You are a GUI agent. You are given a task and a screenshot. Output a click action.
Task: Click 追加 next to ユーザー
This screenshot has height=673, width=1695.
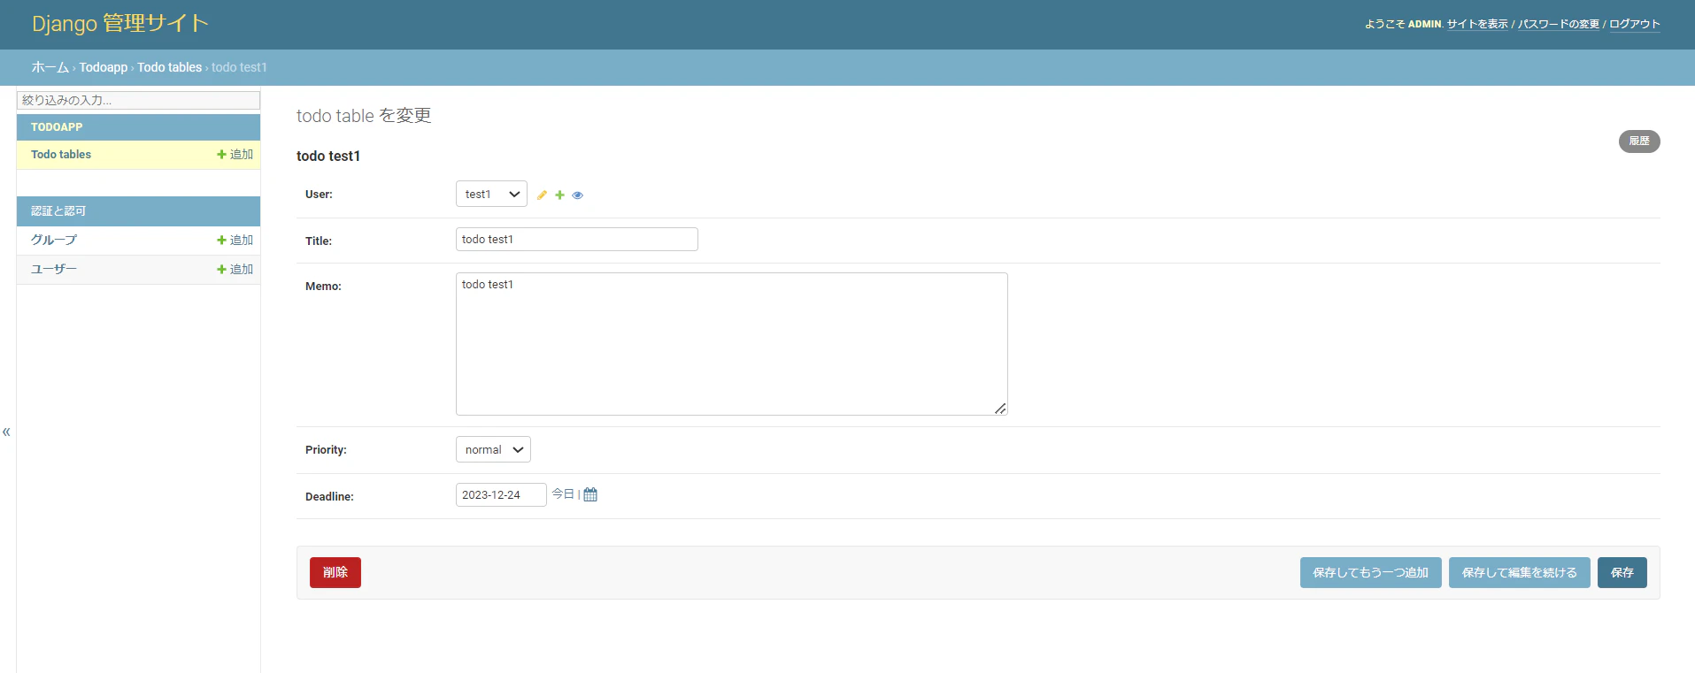click(x=235, y=269)
